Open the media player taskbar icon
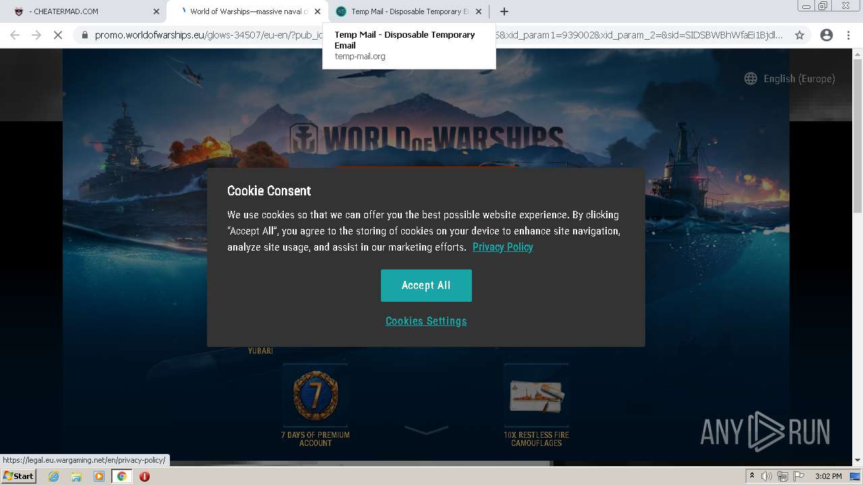This screenshot has height=485, width=863. click(99, 476)
